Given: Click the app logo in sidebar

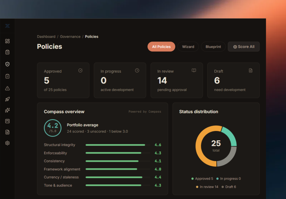Looking at the screenshot, I should (x=7, y=26).
